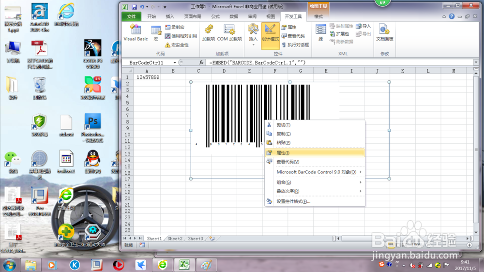This screenshot has height=272, width=484.
Task: Open the File tab
Action: [131, 16]
